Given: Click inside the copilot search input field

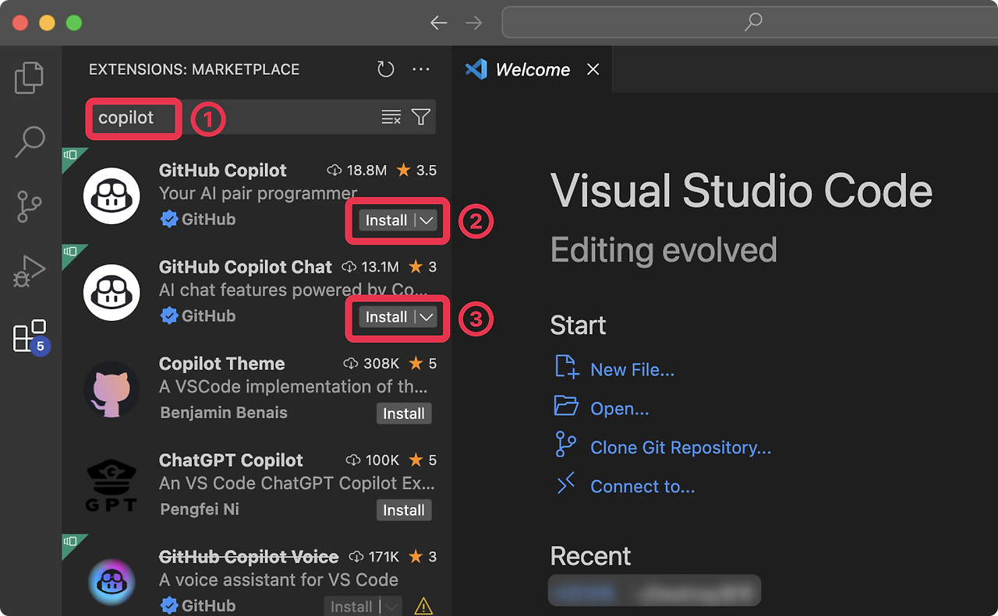Looking at the screenshot, I should point(133,118).
